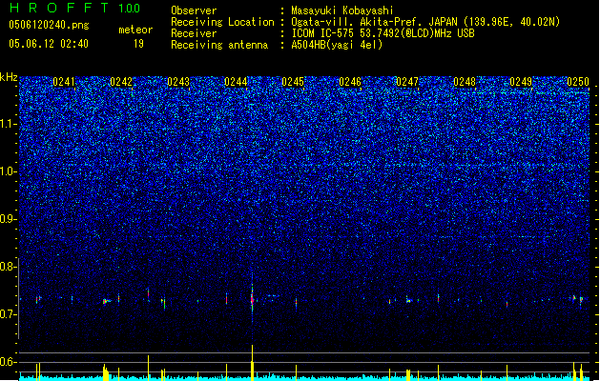Click the 0247 time marker
Viewport: 600px width, 381px height.
[407, 82]
